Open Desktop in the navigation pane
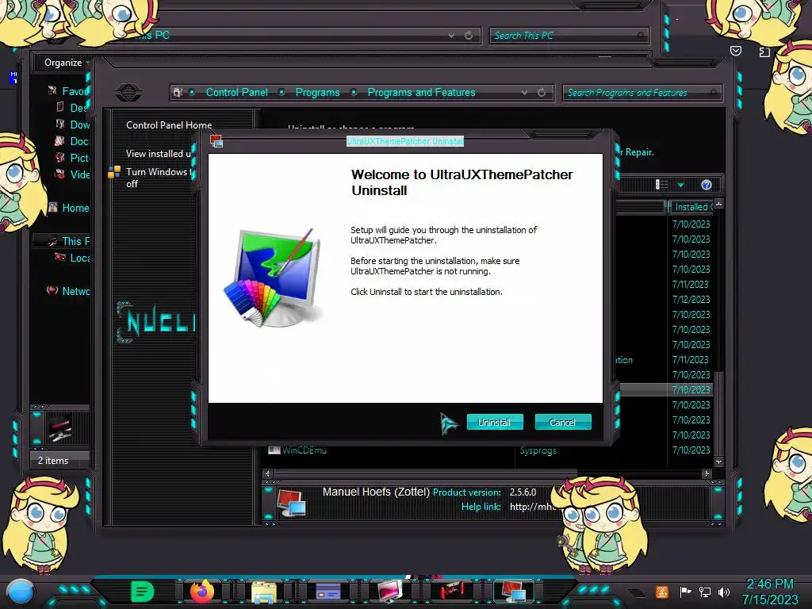 coord(79,108)
